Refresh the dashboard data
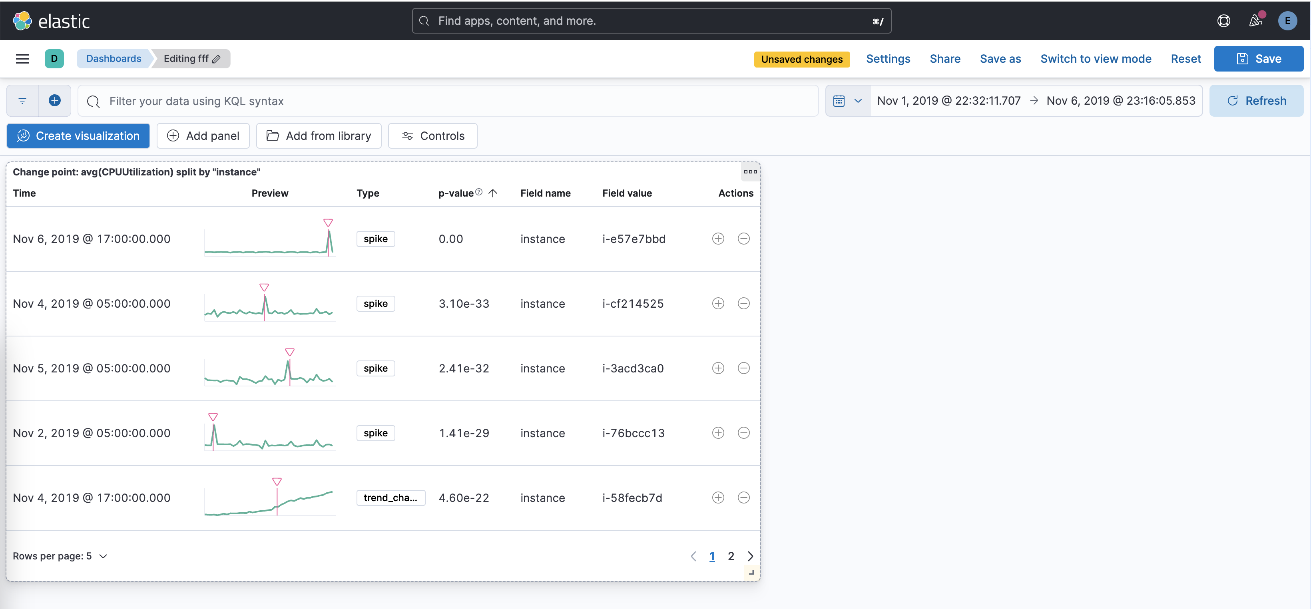The image size is (1311, 609). [1256, 101]
